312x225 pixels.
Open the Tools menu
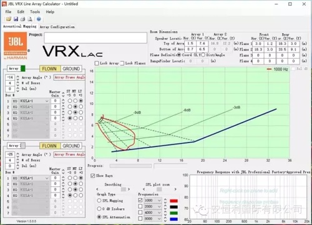[x=35, y=12]
